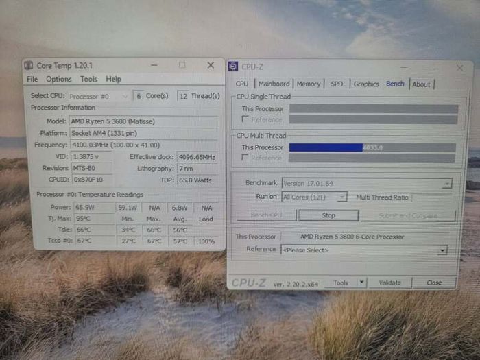The width and height of the screenshot is (480, 360).
Task: Click the CPU Single Thread This Processor bar
Action: 374,108
